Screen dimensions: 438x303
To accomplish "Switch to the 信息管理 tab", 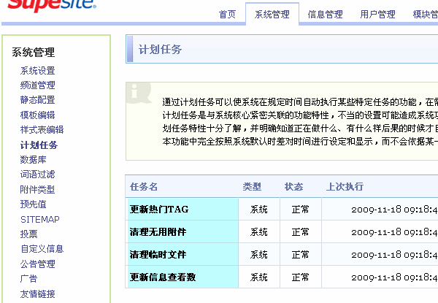I will [325, 15].
